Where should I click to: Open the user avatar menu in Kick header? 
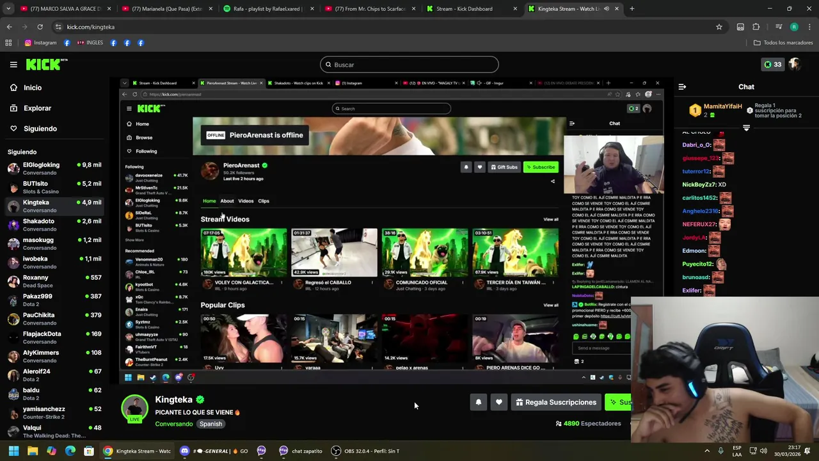coord(794,64)
